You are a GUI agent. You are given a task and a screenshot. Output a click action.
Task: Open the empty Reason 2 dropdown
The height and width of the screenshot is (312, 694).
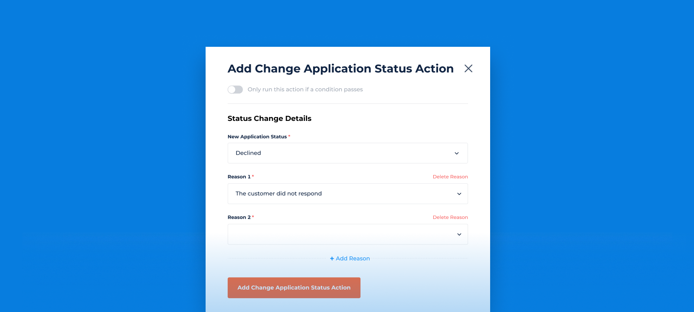tap(348, 234)
